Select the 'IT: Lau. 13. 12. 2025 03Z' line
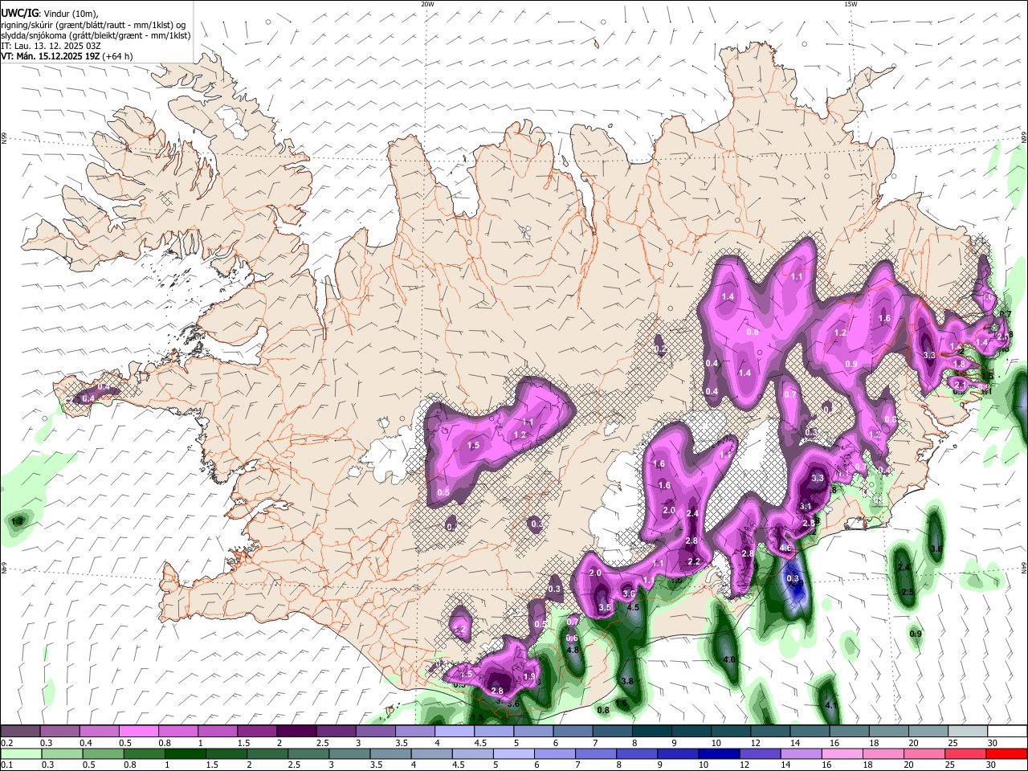 coord(51,46)
